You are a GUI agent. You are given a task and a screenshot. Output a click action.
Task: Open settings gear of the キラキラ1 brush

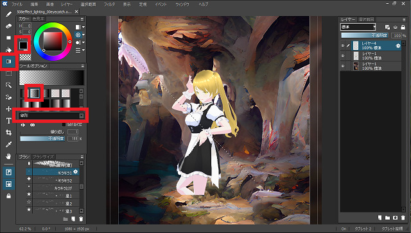pyautogui.click(x=76, y=172)
